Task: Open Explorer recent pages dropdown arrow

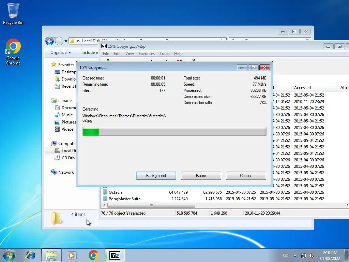Action: (66, 41)
